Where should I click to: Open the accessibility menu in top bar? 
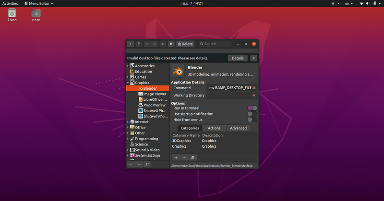335,3
